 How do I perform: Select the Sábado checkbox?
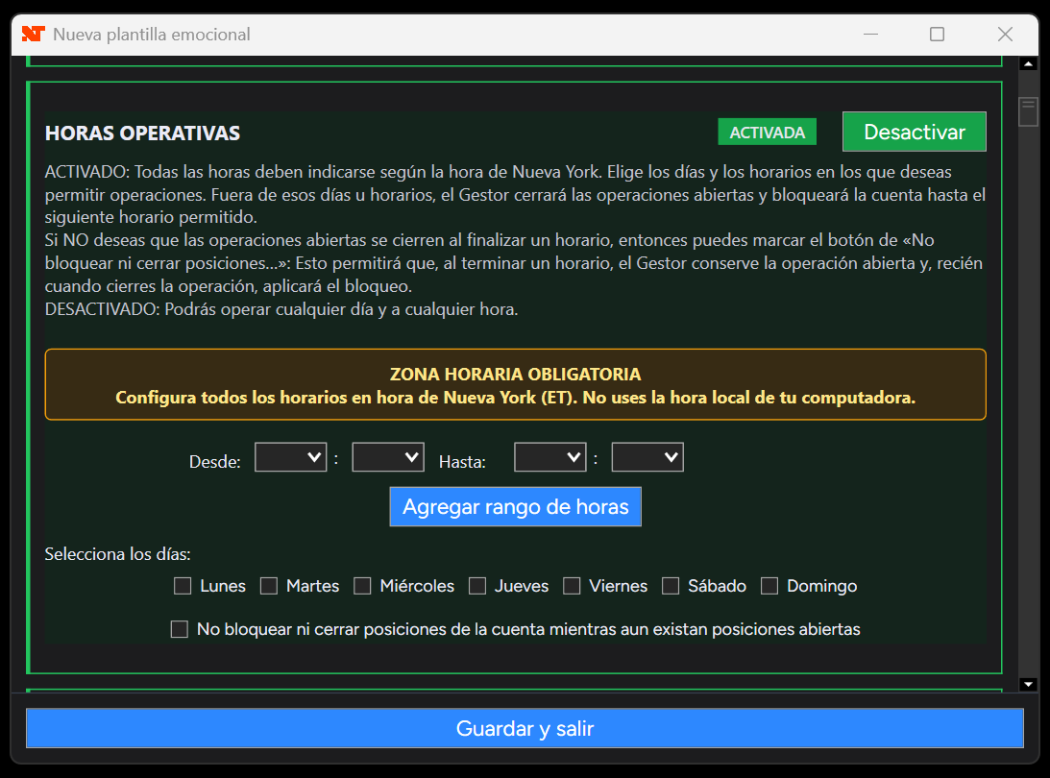(671, 586)
